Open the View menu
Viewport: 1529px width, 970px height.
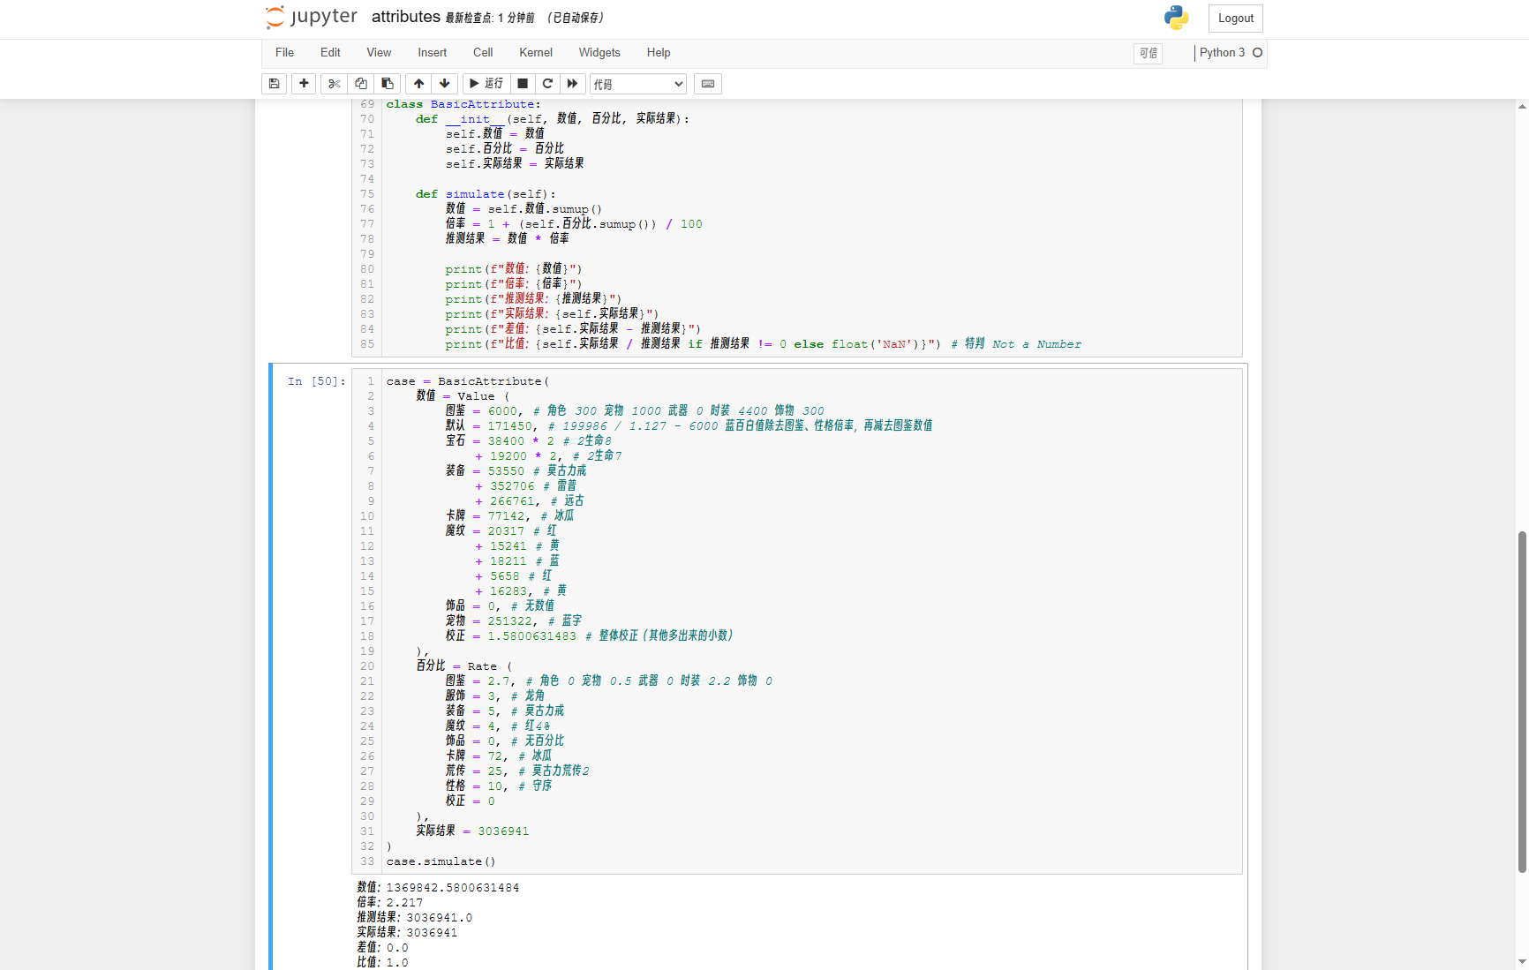click(379, 53)
